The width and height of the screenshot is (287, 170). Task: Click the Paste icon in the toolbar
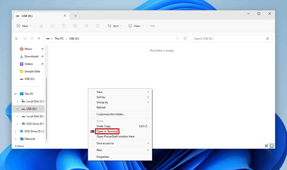tap(64, 26)
